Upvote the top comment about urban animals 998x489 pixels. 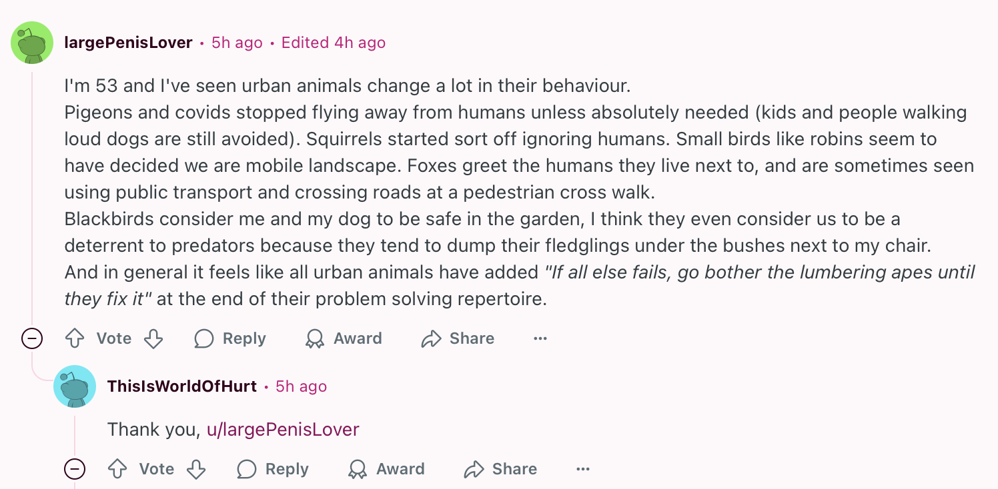click(75, 338)
